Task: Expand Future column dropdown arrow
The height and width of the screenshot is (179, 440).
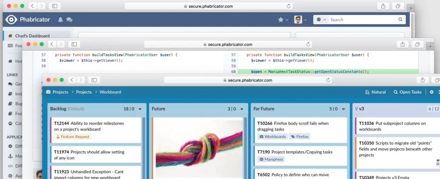Action: 242,109
